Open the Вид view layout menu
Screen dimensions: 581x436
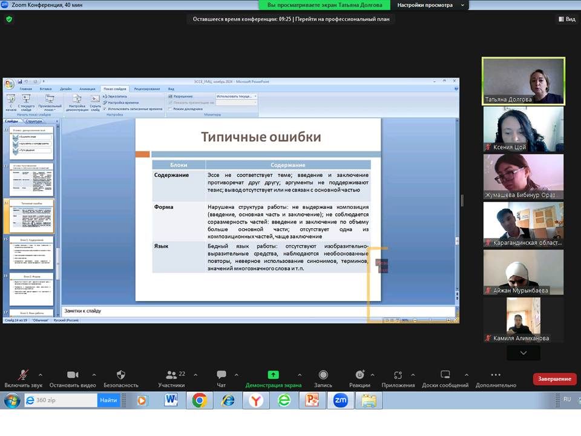566,19
